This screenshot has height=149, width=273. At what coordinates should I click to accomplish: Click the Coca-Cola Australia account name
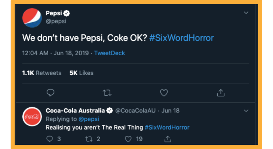[75, 111]
